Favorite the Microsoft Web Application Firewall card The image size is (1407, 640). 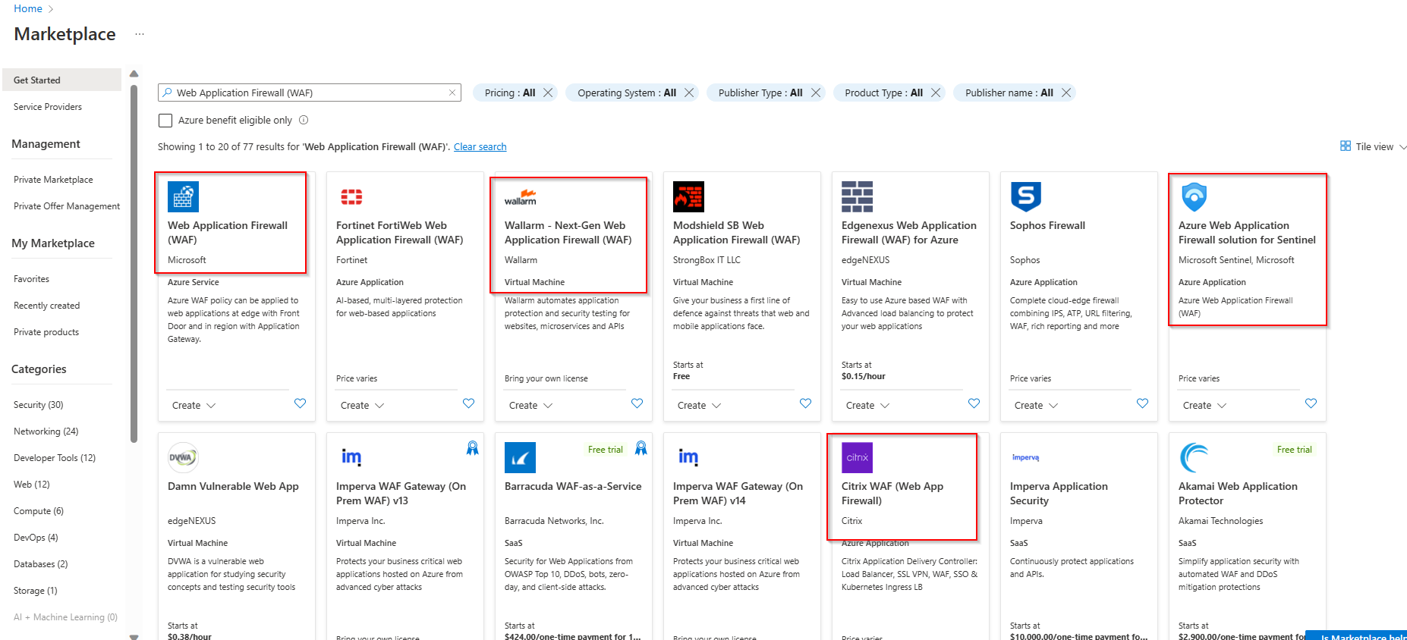300,403
